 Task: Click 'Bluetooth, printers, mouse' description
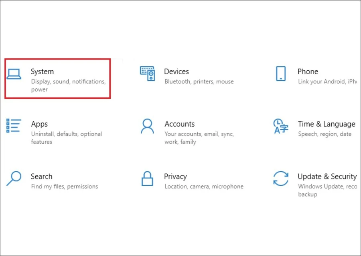[199, 81]
